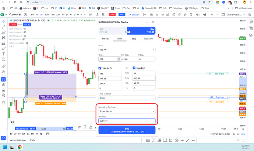The height and width of the screenshot is (151, 254).
Task: Click the blue Buy button in toolbar
Action: 122,15
